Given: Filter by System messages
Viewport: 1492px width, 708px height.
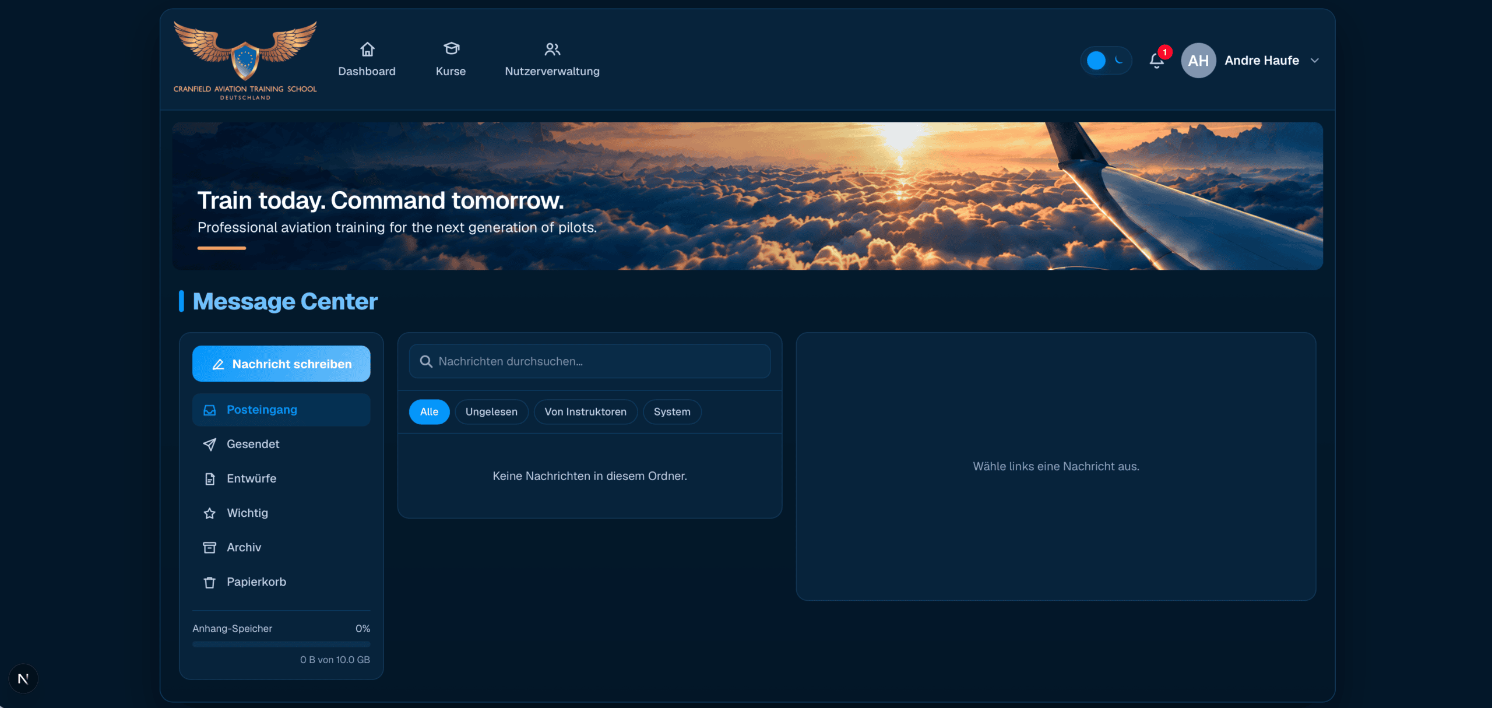Looking at the screenshot, I should pyautogui.click(x=672, y=412).
